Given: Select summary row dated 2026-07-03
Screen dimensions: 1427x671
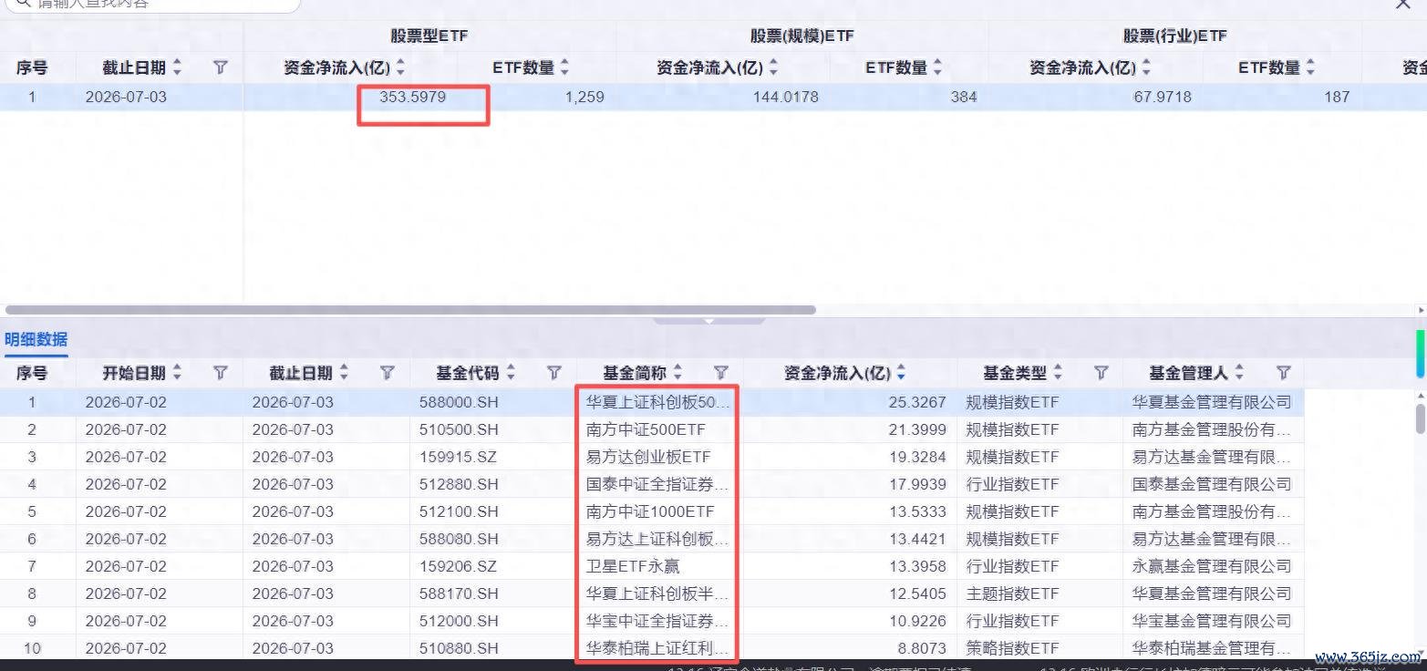Looking at the screenshot, I should click(x=713, y=97).
